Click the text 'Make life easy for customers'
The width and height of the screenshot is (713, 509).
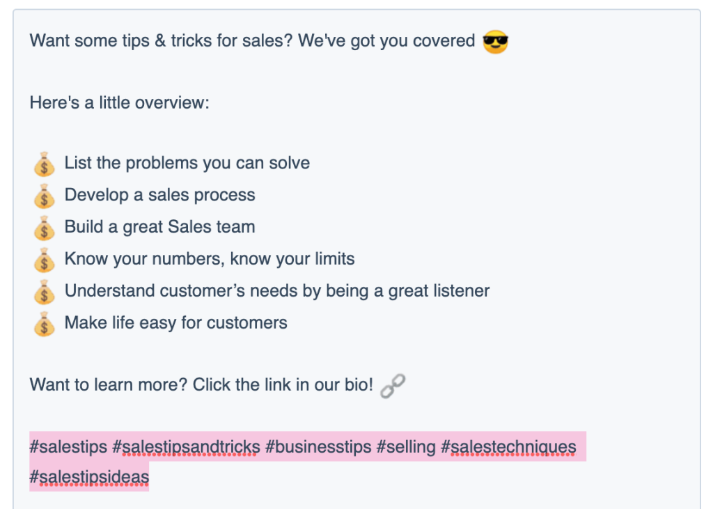(175, 323)
